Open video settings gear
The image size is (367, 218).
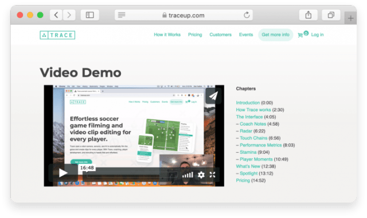(x=201, y=174)
